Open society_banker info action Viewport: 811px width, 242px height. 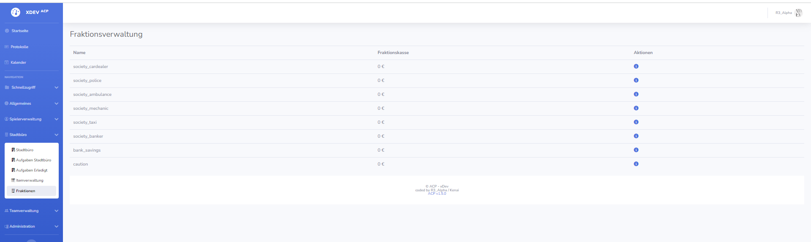[636, 136]
